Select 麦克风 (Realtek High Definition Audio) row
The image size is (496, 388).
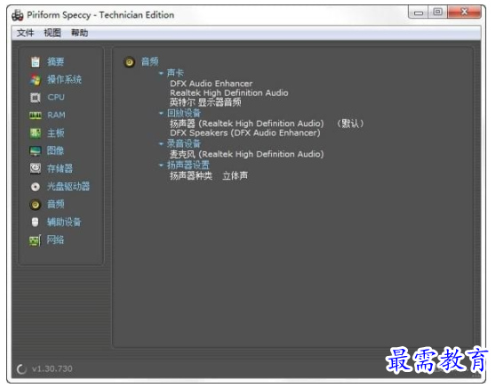pyautogui.click(x=247, y=154)
